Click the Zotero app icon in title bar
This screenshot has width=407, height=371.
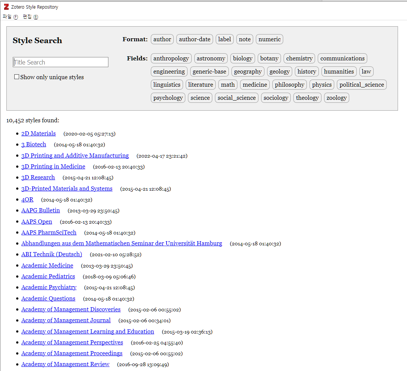pos(6,7)
